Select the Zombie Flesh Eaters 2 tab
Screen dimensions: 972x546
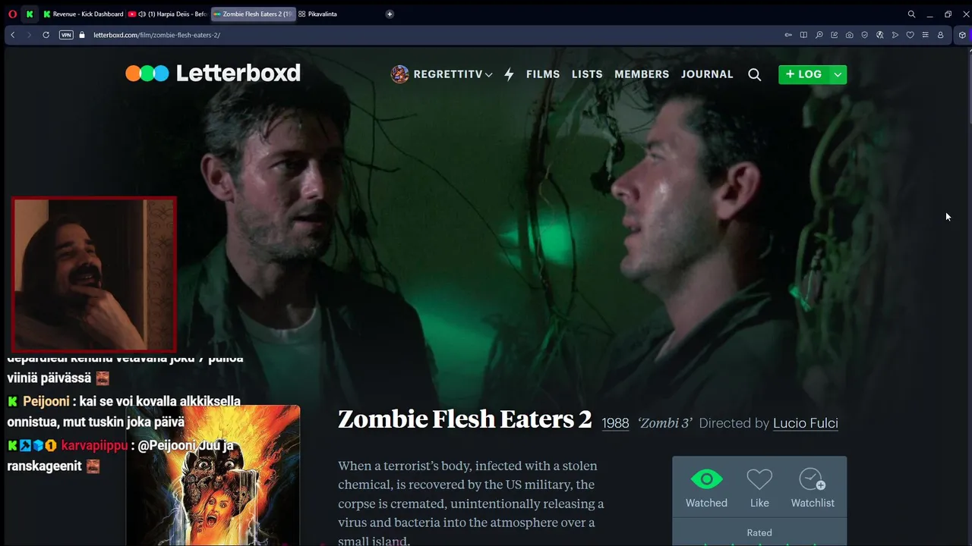point(253,14)
